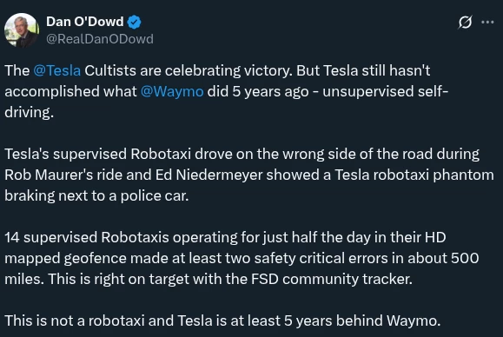This screenshot has height=337, width=503.
Task: Click the Grok explain-post icon
Action: click(465, 22)
